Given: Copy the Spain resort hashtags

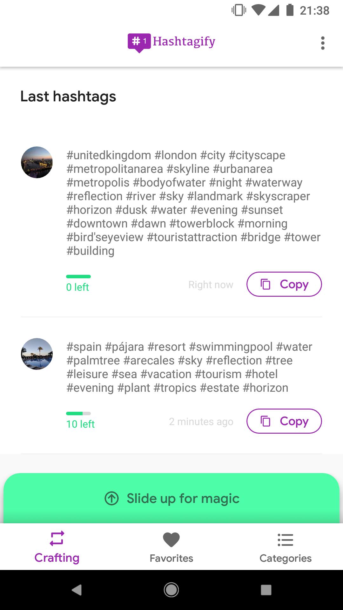Looking at the screenshot, I should 284,421.
